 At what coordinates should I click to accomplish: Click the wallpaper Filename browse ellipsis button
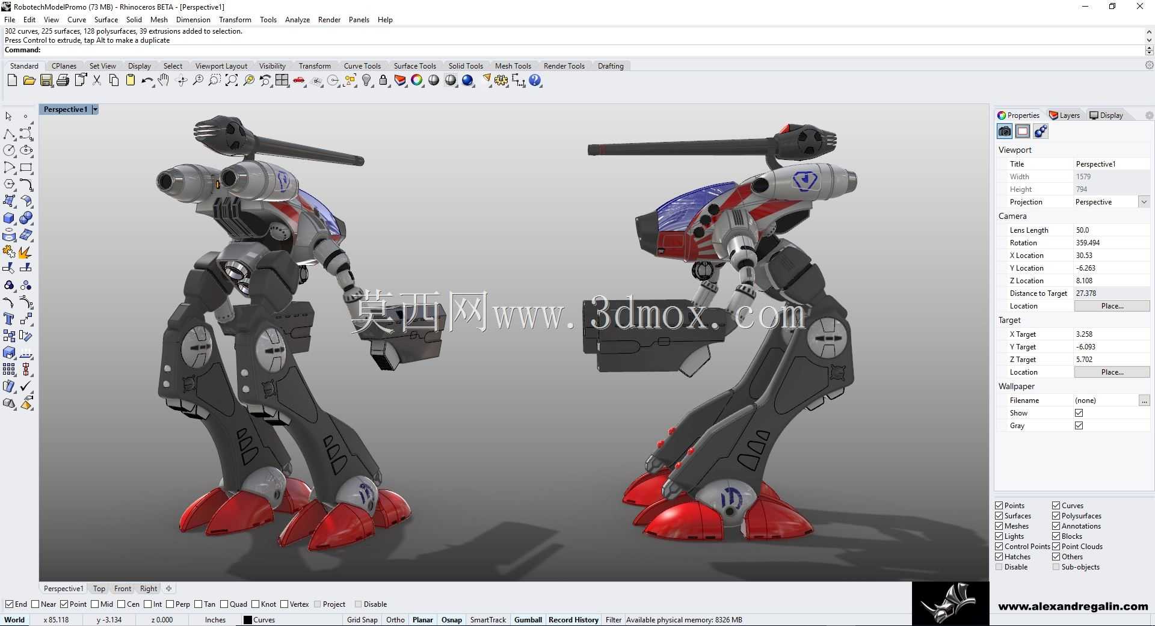tap(1144, 400)
